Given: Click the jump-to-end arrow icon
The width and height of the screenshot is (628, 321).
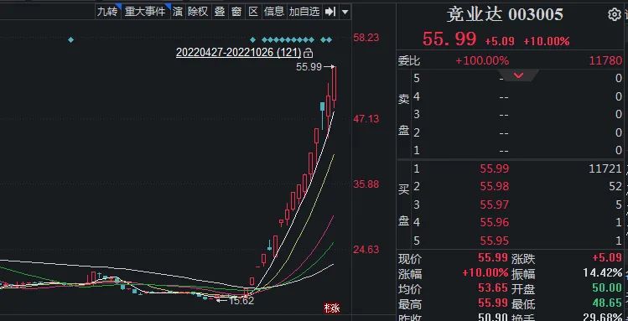Looking at the screenshot, I should click(330, 12).
